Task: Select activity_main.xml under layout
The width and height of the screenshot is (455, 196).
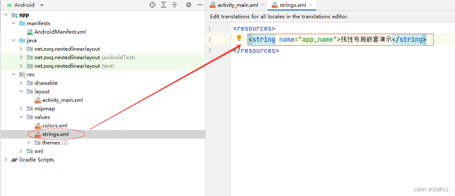Action: (x=62, y=100)
